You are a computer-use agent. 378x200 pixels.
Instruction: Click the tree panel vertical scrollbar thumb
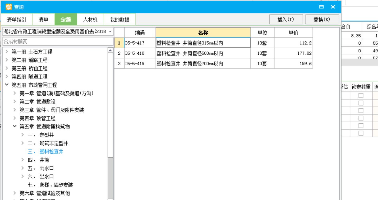(110, 106)
